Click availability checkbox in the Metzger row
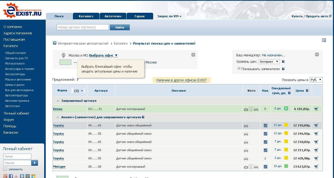This screenshot has height=178, width=334. point(265,167)
